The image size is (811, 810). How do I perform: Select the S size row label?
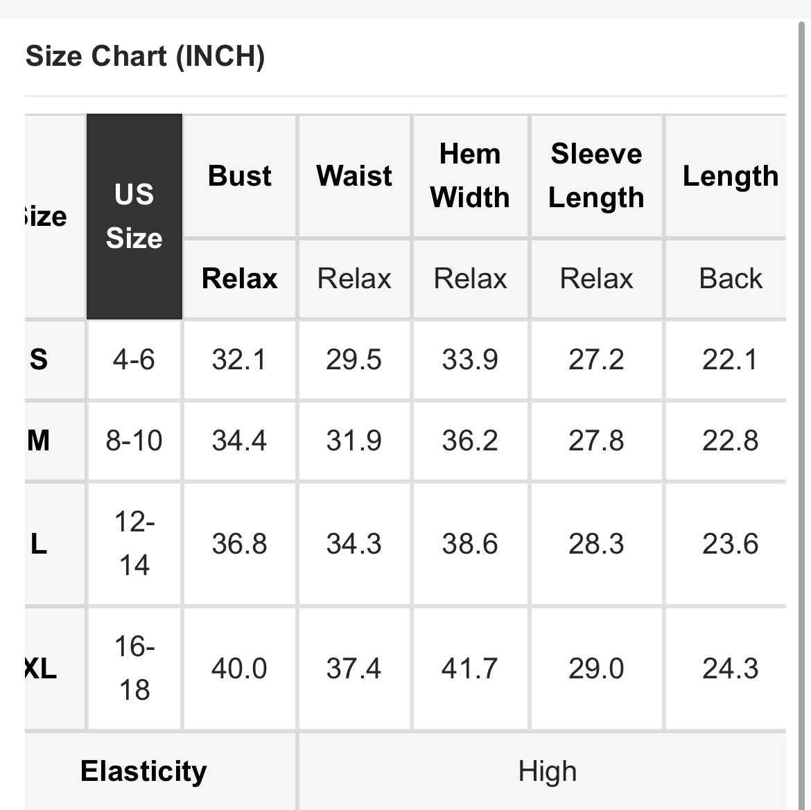click(x=40, y=360)
